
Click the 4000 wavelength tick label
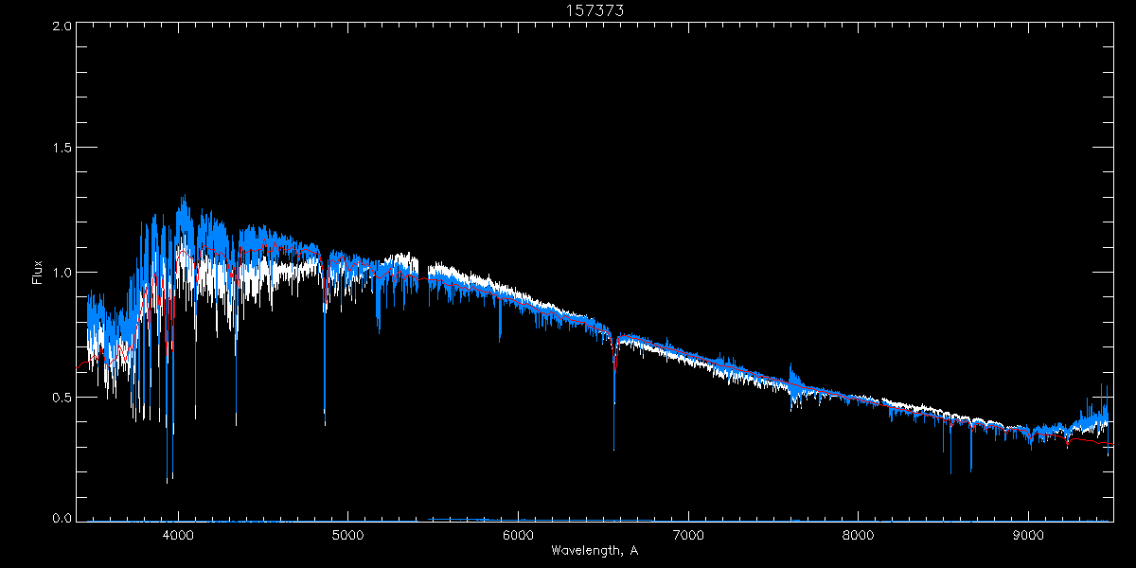click(x=177, y=536)
